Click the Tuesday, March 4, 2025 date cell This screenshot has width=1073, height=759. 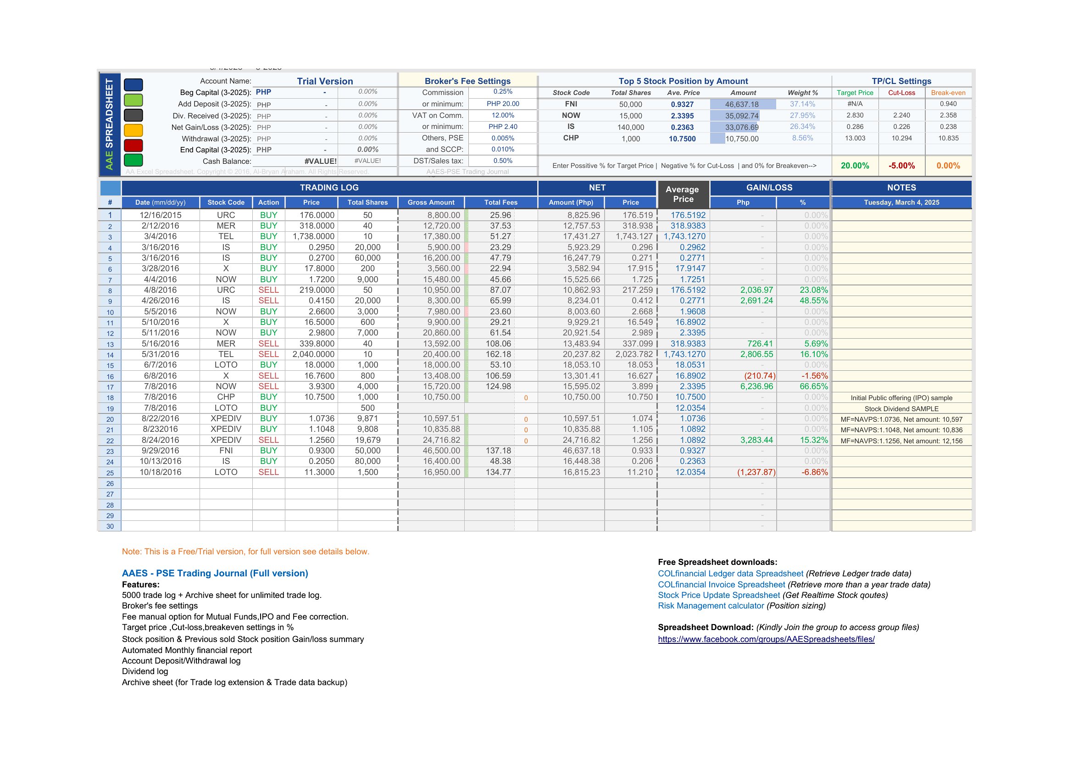pos(901,202)
